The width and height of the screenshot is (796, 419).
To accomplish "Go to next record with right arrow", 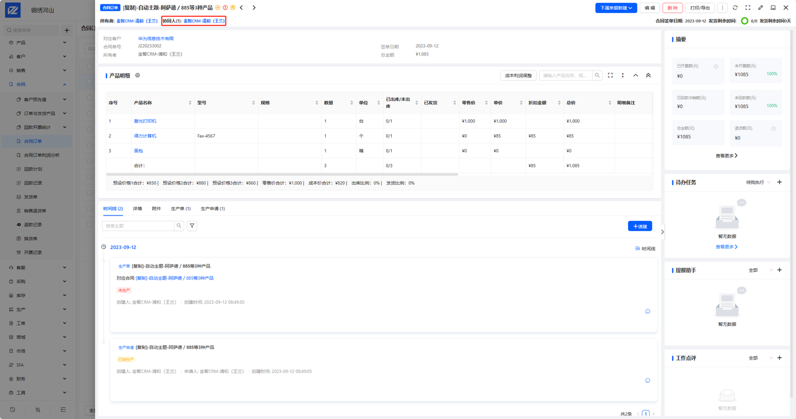I will (x=254, y=8).
